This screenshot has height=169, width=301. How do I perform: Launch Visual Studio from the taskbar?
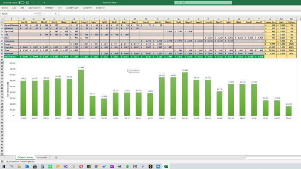[x=65, y=166]
